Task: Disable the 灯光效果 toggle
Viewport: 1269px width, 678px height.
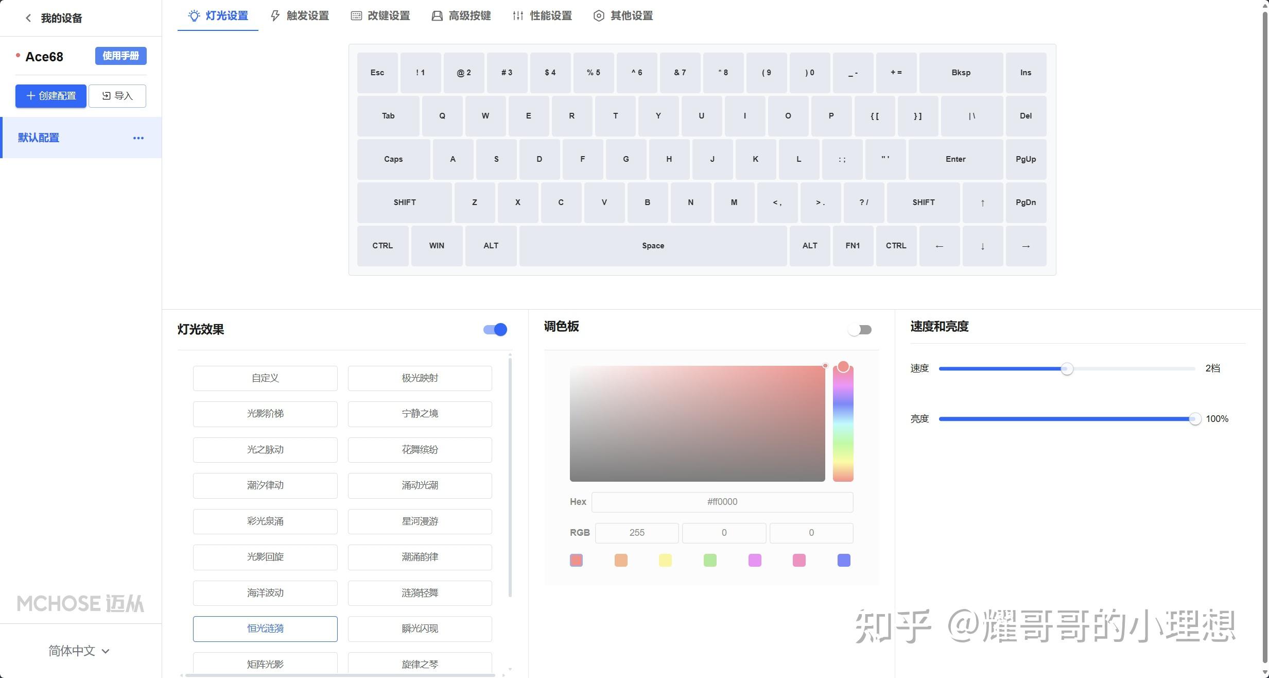Action: tap(494, 329)
